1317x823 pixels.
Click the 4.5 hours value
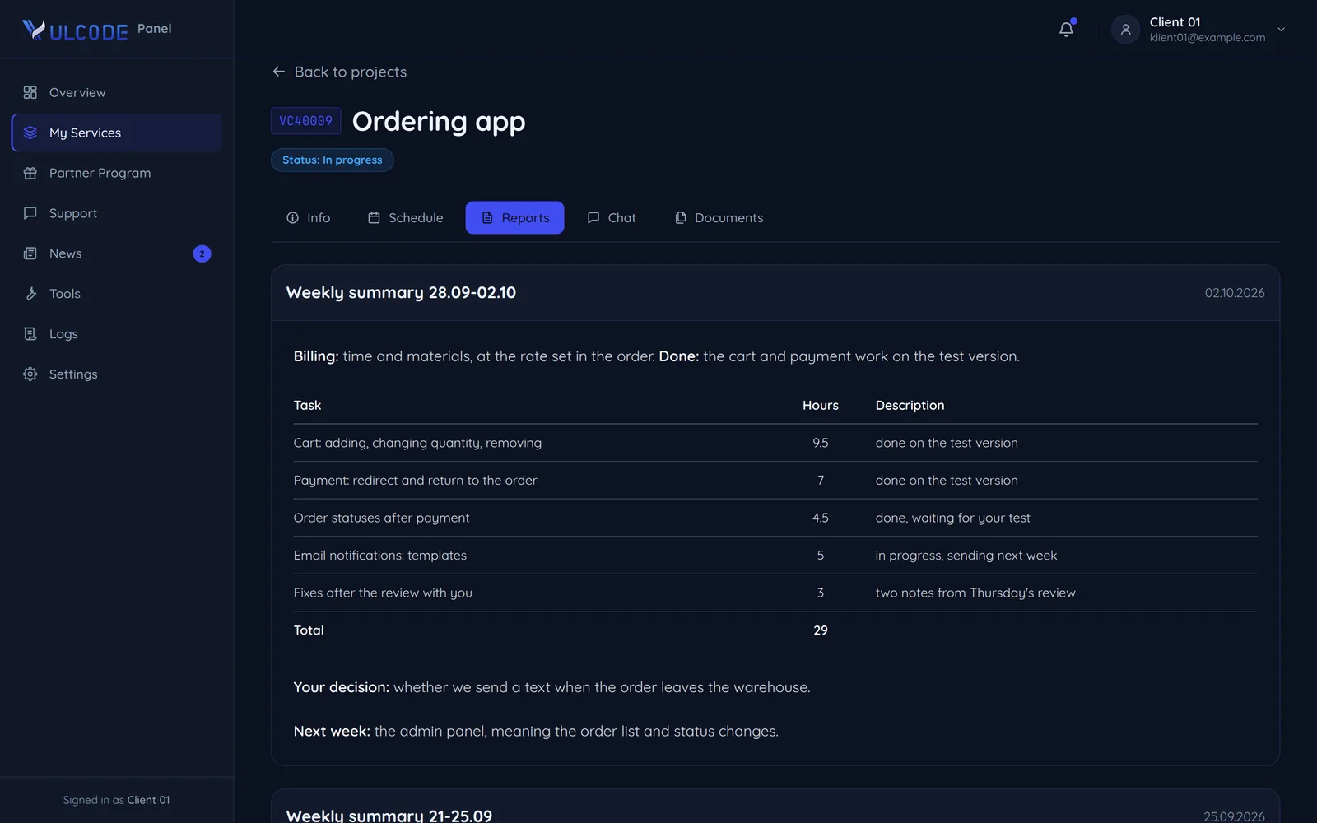(820, 518)
